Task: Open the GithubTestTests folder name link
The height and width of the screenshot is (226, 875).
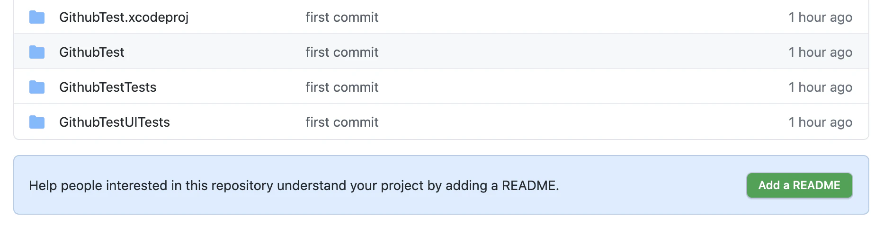Action: pos(107,87)
